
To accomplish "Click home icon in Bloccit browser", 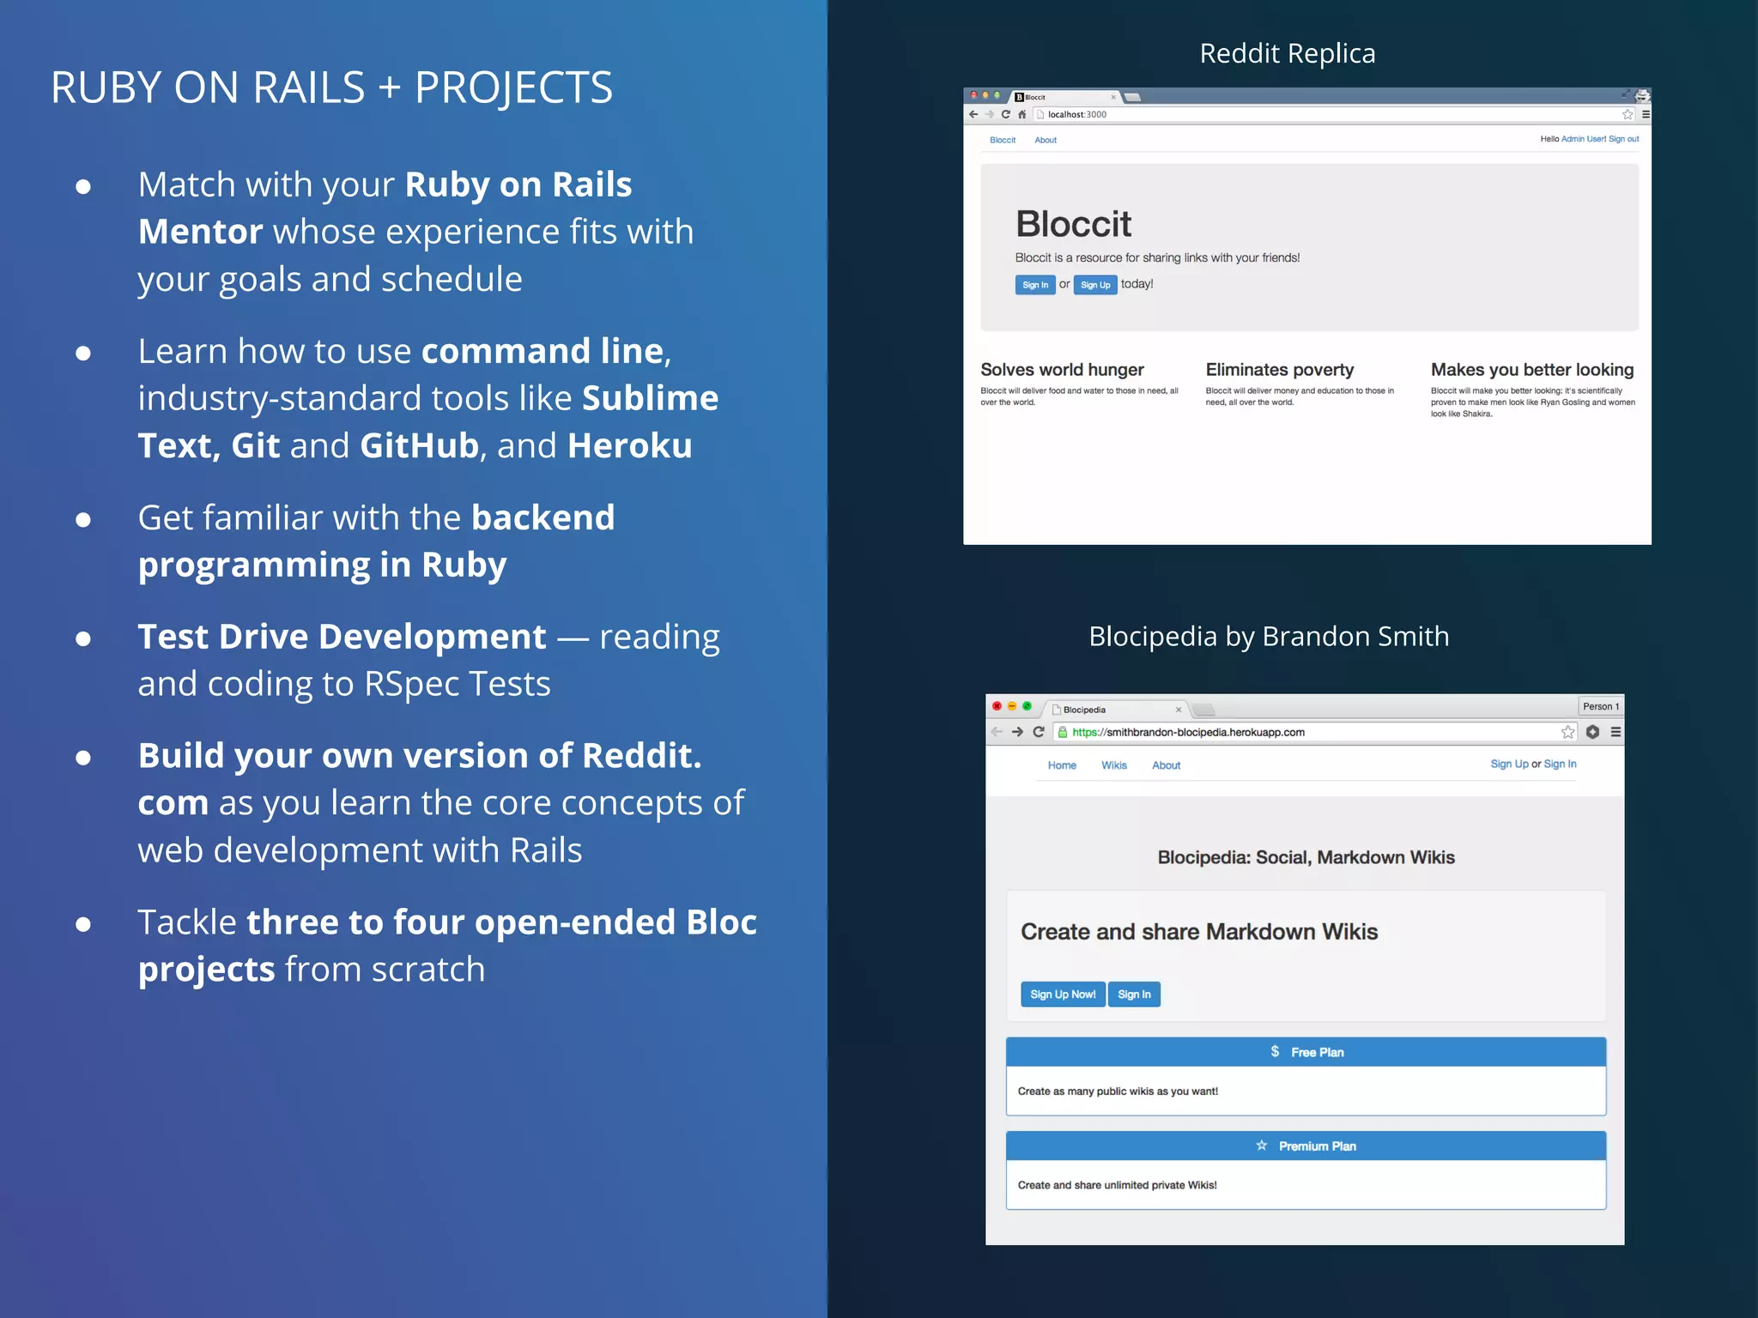I will click(x=1021, y=114).
